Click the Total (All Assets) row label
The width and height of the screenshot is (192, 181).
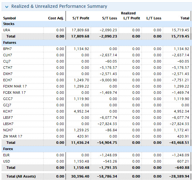click(21, 176)
